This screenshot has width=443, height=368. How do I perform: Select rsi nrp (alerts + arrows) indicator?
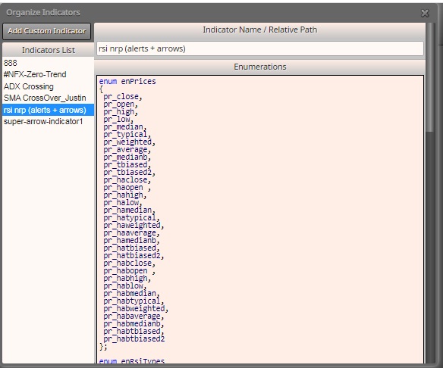(x=48, y=110)
